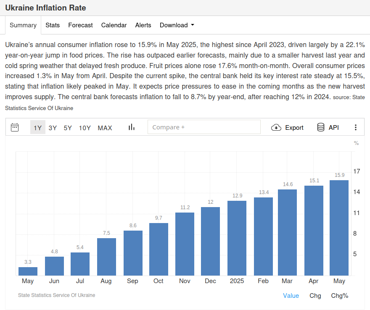Click the August bar (7.5)
The image size is (370, 310).
107,257
